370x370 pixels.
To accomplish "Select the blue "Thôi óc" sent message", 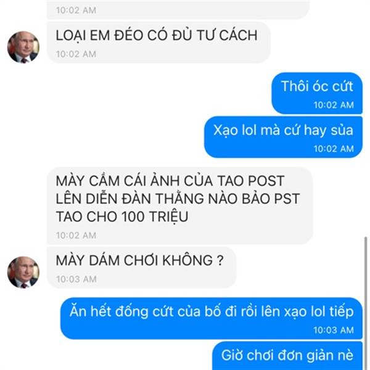I will point(317,93).
